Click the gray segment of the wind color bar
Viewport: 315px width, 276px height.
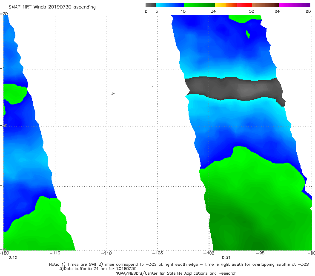pos(151,5)
